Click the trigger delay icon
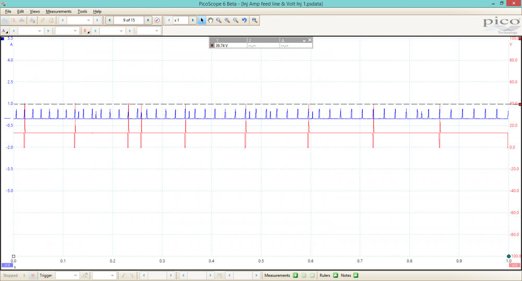 click(x=220, y=275)
